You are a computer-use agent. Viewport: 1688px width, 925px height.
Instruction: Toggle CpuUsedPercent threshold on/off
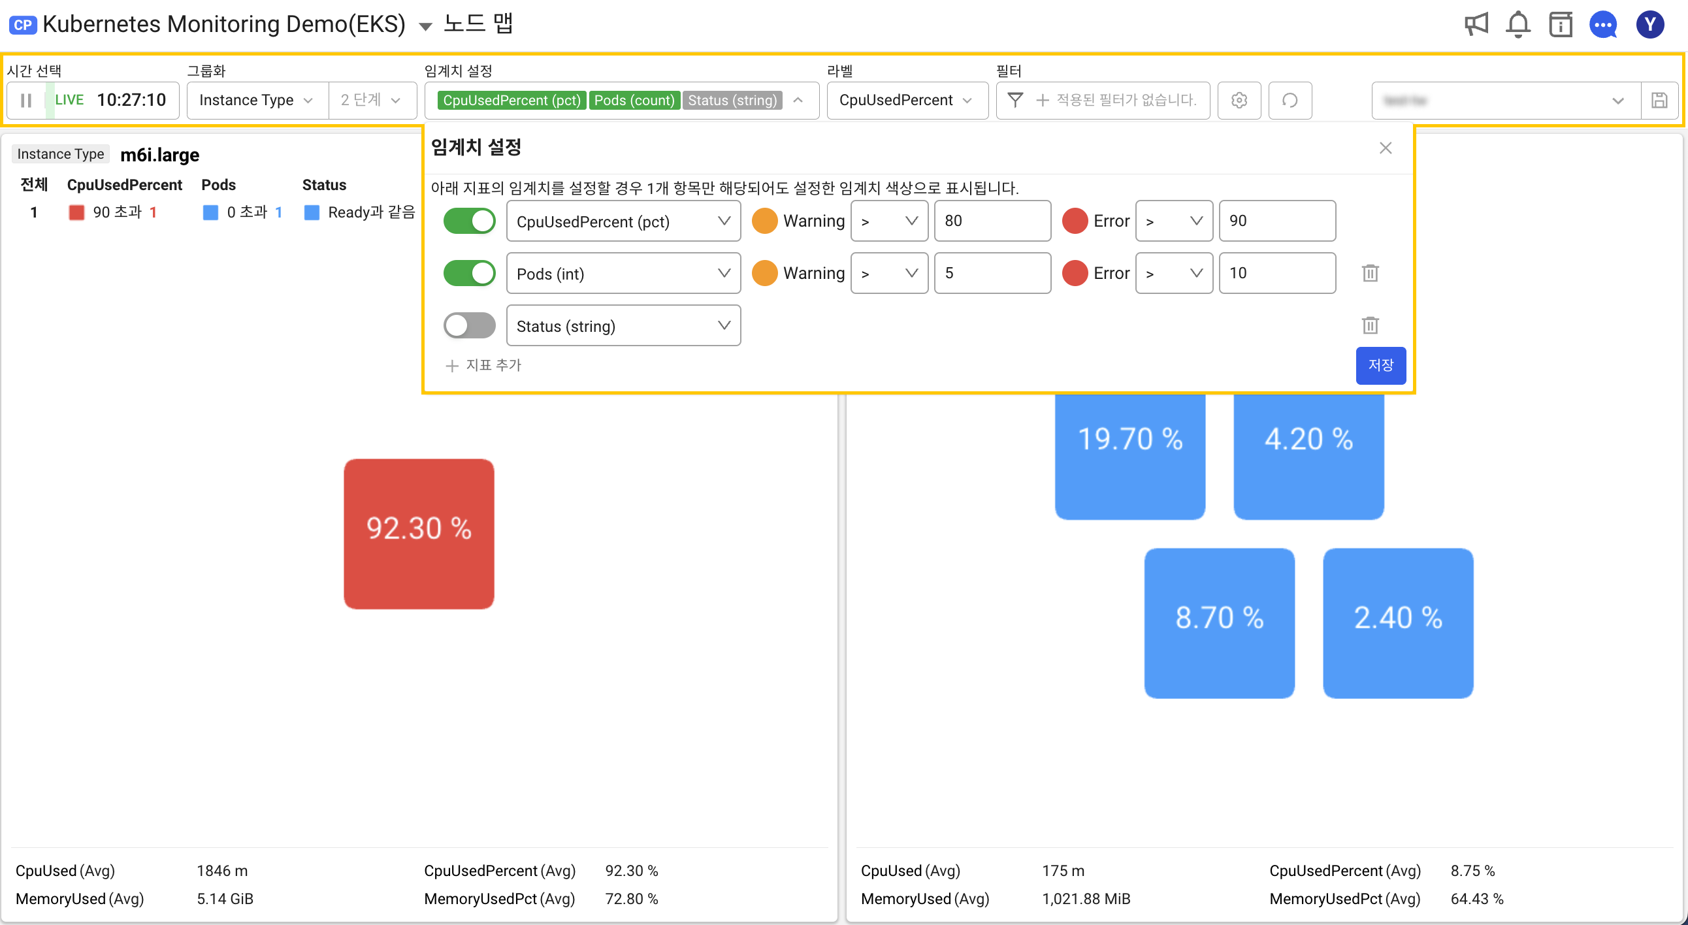point(468,221)
